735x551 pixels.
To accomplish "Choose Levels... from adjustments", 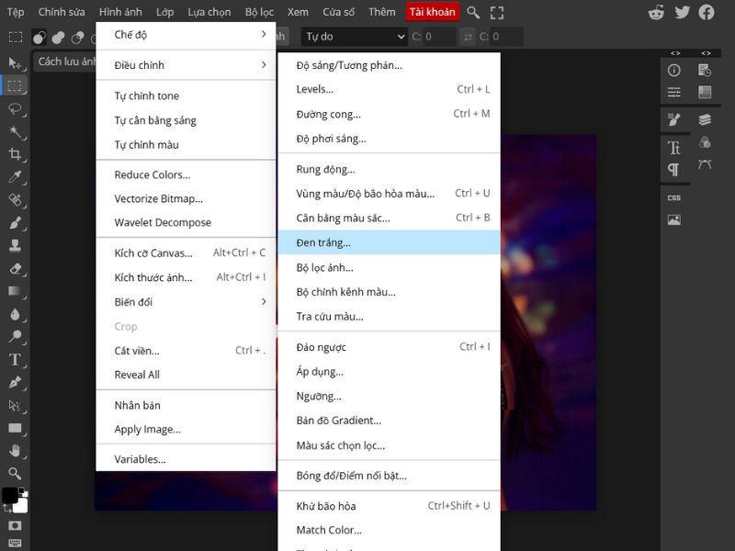I will tap(389, 89).
